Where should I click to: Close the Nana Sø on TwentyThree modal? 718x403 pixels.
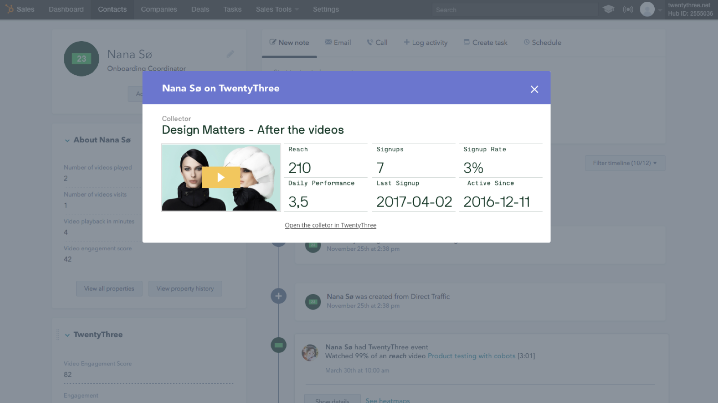534,90
